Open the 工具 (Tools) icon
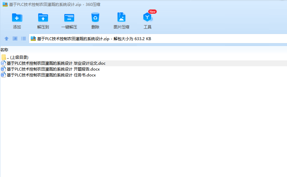Viewport: 287px width, 177px height. [148, 17]
